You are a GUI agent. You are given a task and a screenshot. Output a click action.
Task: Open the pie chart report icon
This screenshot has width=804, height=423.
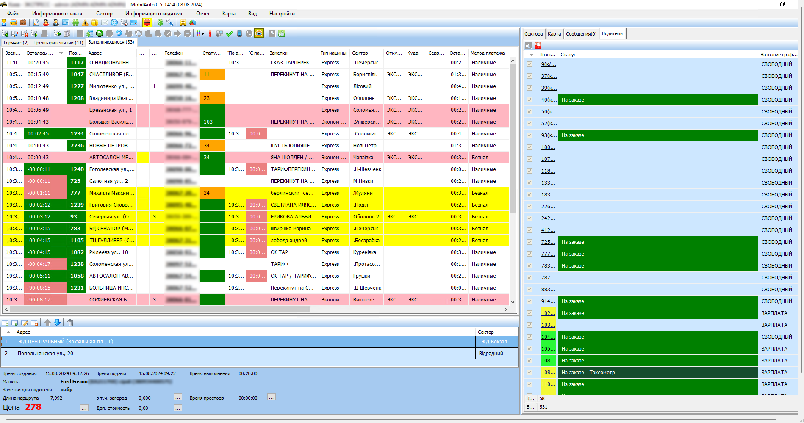[193, 23]
